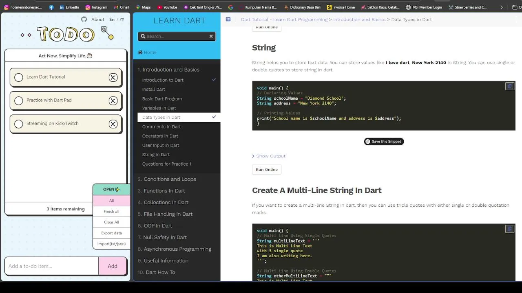The image size is (522, 293).
Task: Focus the Add a to-do item field
Action: [x=52, y=266]
